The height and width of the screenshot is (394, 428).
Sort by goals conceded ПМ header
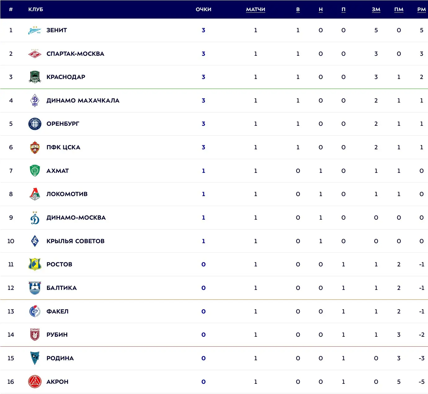pyautogui.click(x=399, y=9)
